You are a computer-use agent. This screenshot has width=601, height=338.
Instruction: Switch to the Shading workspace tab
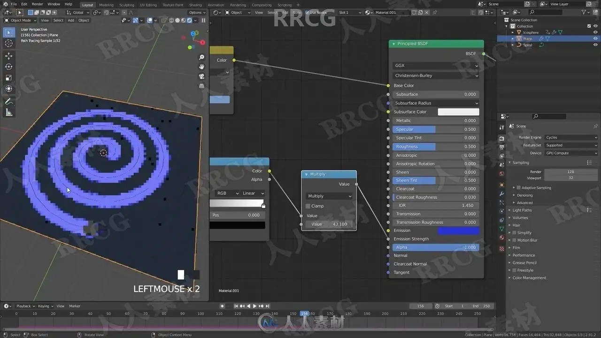195,5
